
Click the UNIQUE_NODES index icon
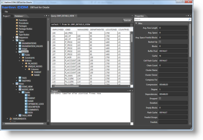(26, 66)
